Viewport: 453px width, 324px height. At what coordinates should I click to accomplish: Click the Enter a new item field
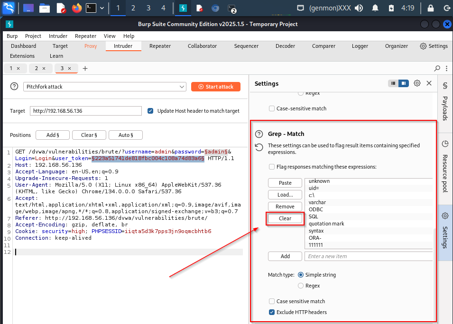tap(369, 256)
